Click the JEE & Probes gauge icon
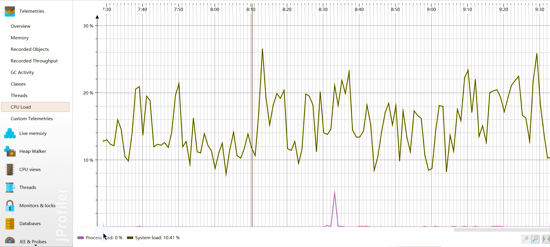This screenshot has height=247, width=550. 10,241
